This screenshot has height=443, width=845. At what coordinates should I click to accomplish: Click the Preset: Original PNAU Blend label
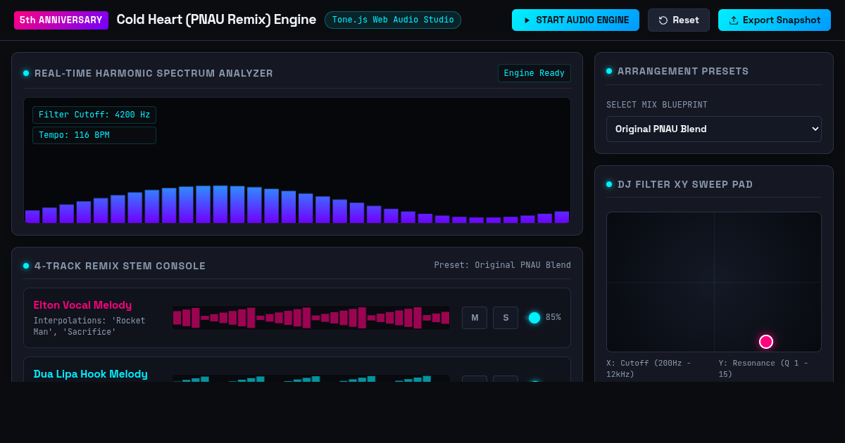click(503, 265)
